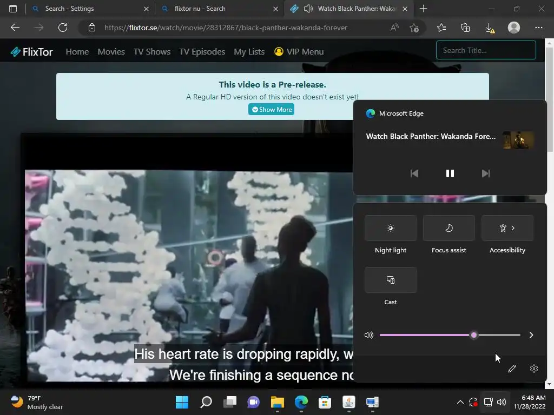Open sound output chevron beside volume slider
Viewport: 554px width, 415px height.
[x=531, y=335]
